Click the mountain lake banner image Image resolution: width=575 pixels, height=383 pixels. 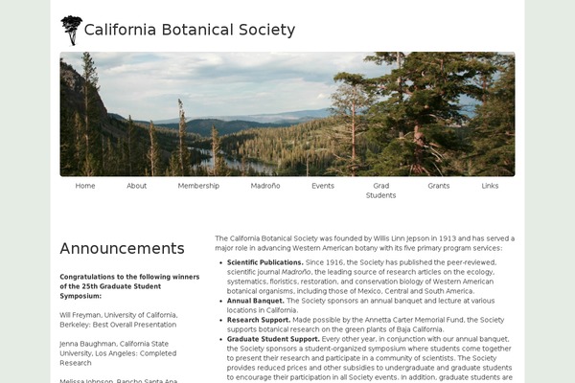point(287,114)
